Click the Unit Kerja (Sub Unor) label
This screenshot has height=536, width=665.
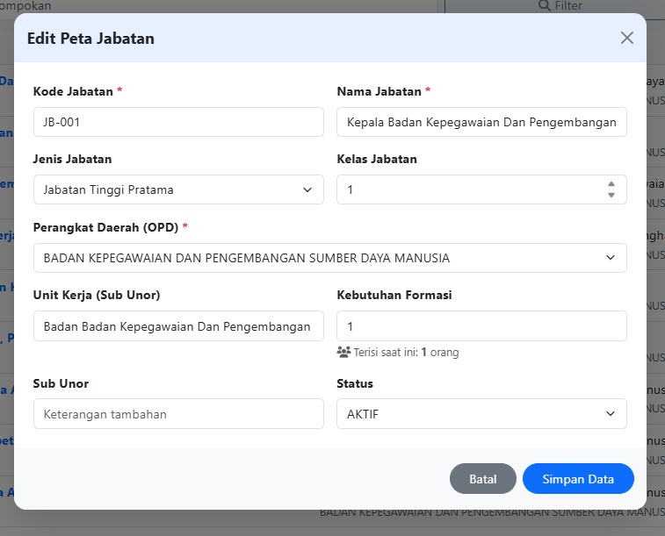tap(97, 295)
